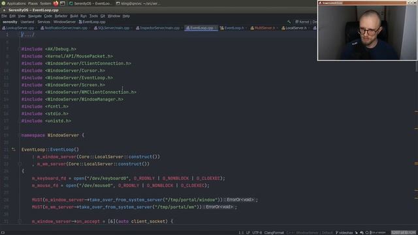This screenshot has height=235, width=418.
Task: Open the Git branch widget in status bar
Action: pos(344,232)
